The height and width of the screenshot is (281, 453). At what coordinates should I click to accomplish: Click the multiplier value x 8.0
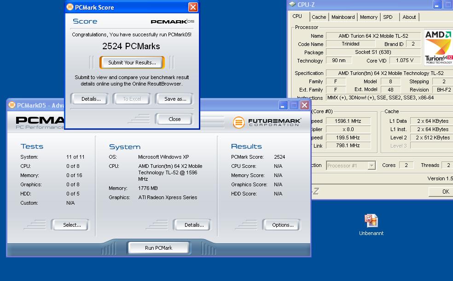click(348, 129)
